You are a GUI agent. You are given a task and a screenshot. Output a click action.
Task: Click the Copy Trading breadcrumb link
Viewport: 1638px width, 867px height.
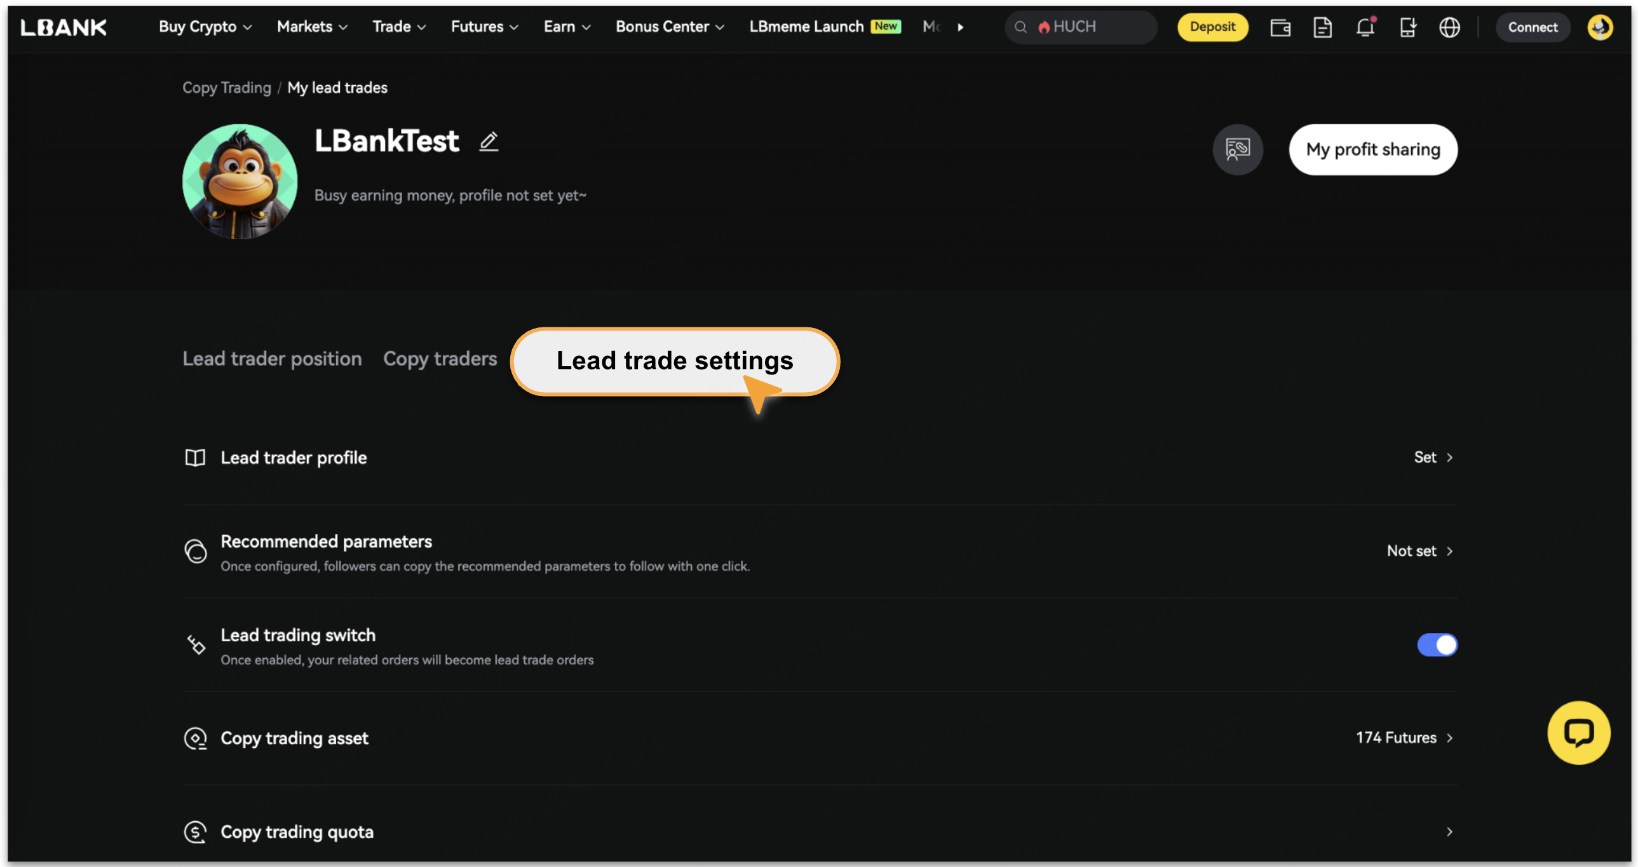tap(226, 88)
